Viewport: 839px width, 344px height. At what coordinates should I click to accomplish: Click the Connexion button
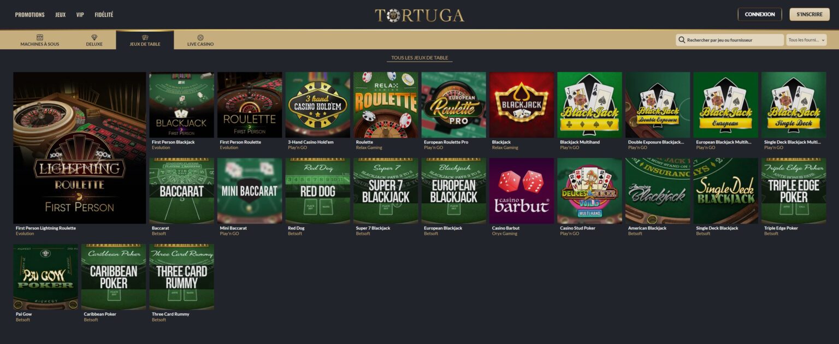pyautogui.click(x=760, y=14)
